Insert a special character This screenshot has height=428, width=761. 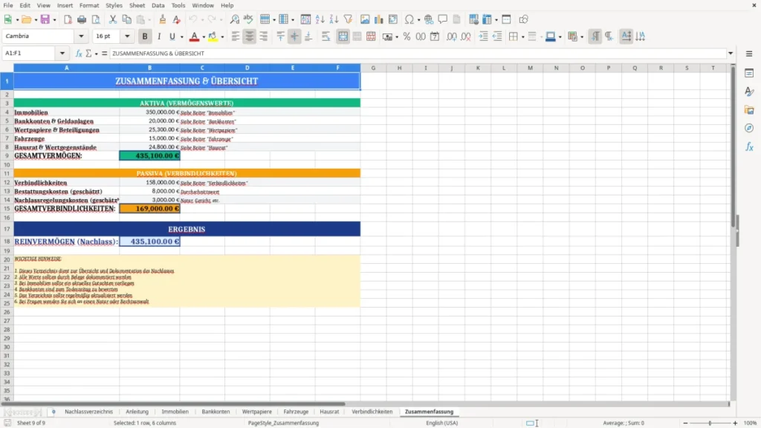click(409, 19)
